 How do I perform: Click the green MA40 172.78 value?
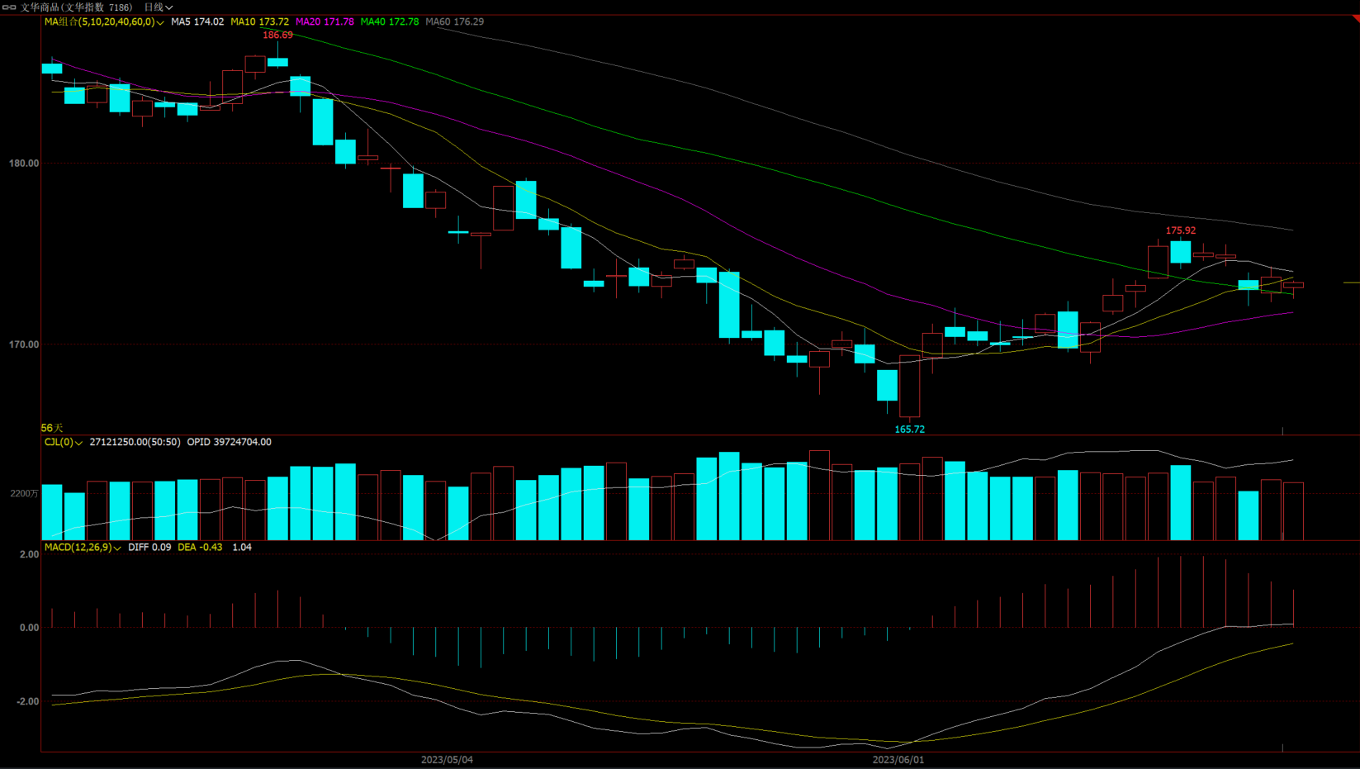tap(390, 22)
